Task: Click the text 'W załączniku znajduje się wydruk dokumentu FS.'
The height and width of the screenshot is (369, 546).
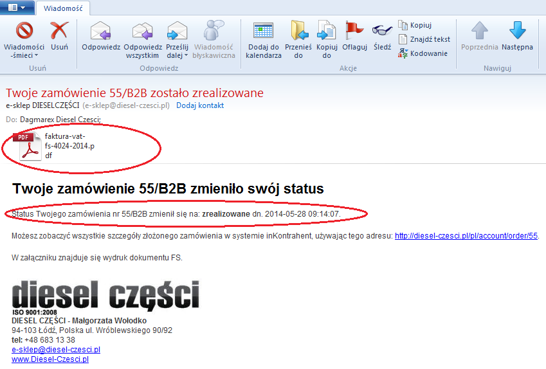Action: pos(97,258)
